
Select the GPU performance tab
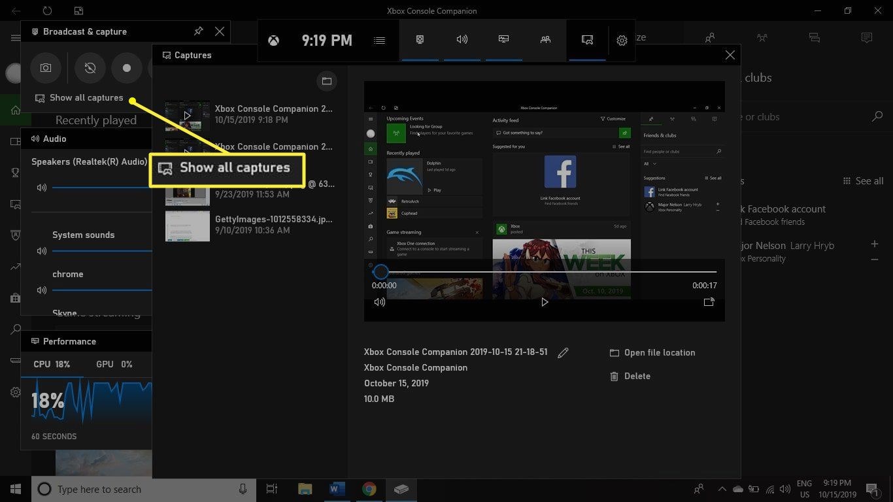click(x=114, y=364)
